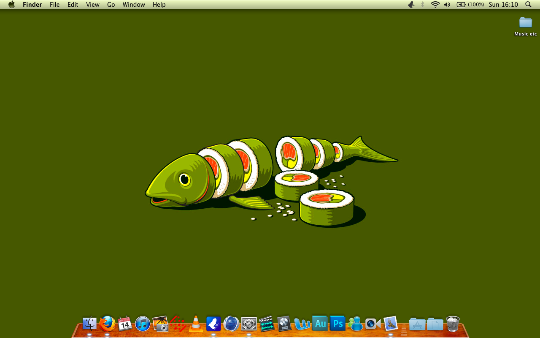Image resolution: width=540 pixels, height=338 pixels.
Task: Open the View menu
Action: pyautogui.click(x=93, y=5)
